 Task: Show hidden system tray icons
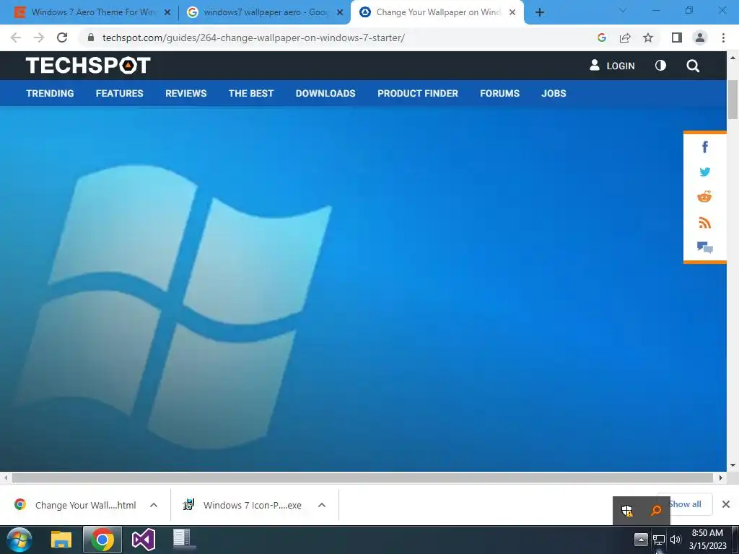click(641, 540)
